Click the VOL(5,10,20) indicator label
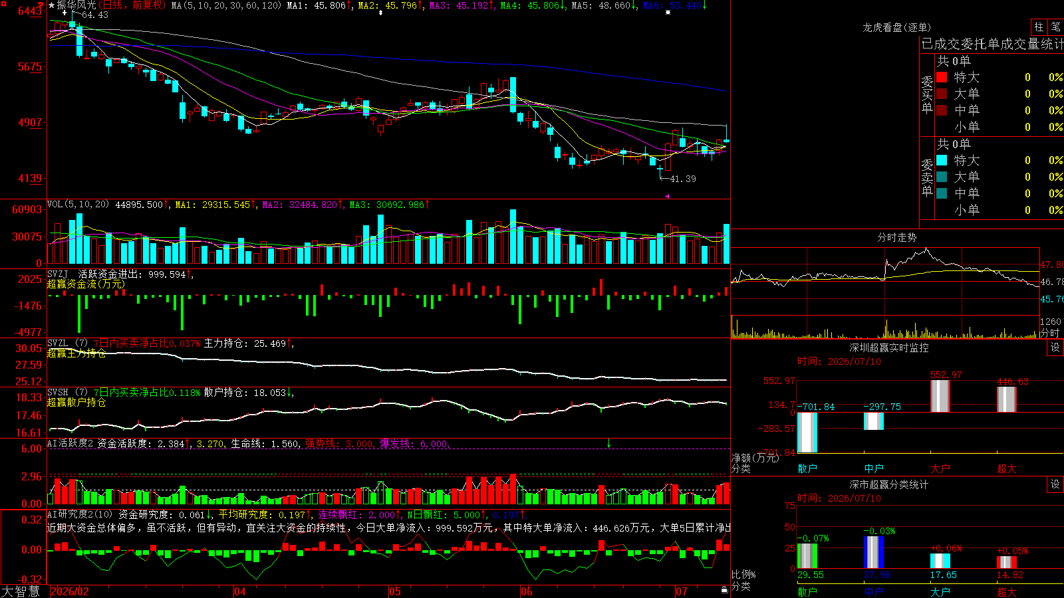1064x598 pixels. coord(78,205)
